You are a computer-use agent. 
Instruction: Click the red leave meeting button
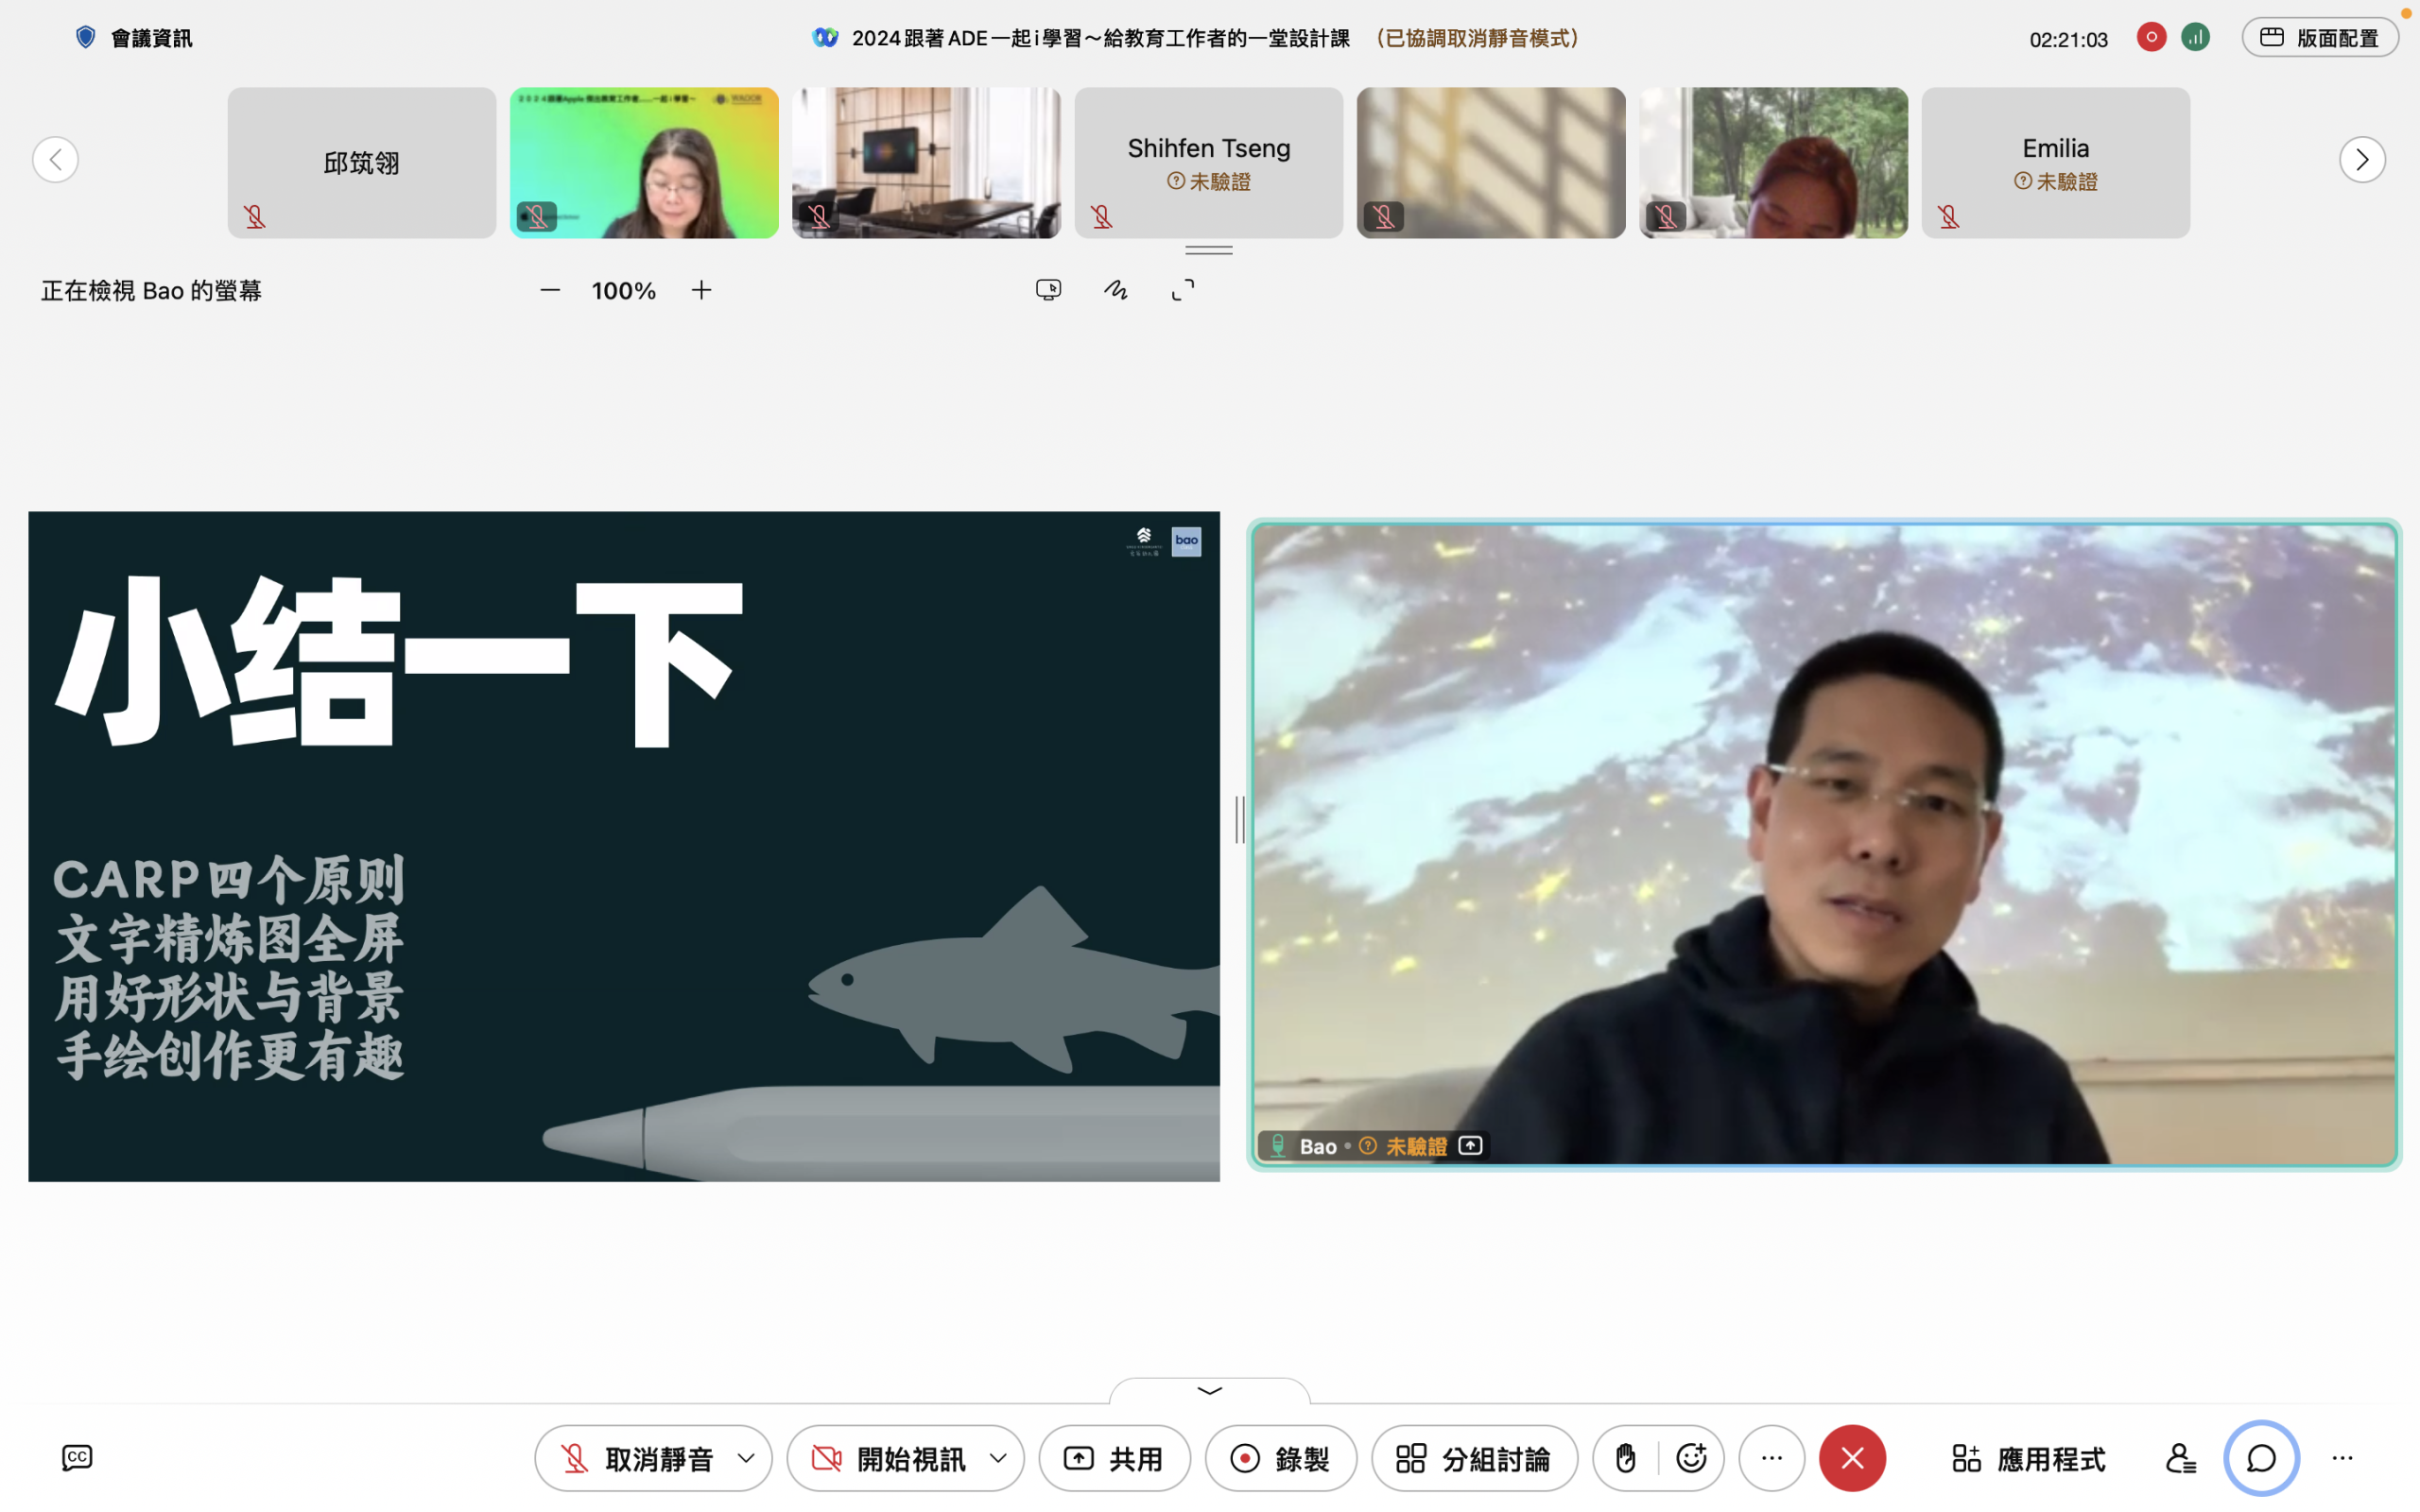point(1852,1458)
